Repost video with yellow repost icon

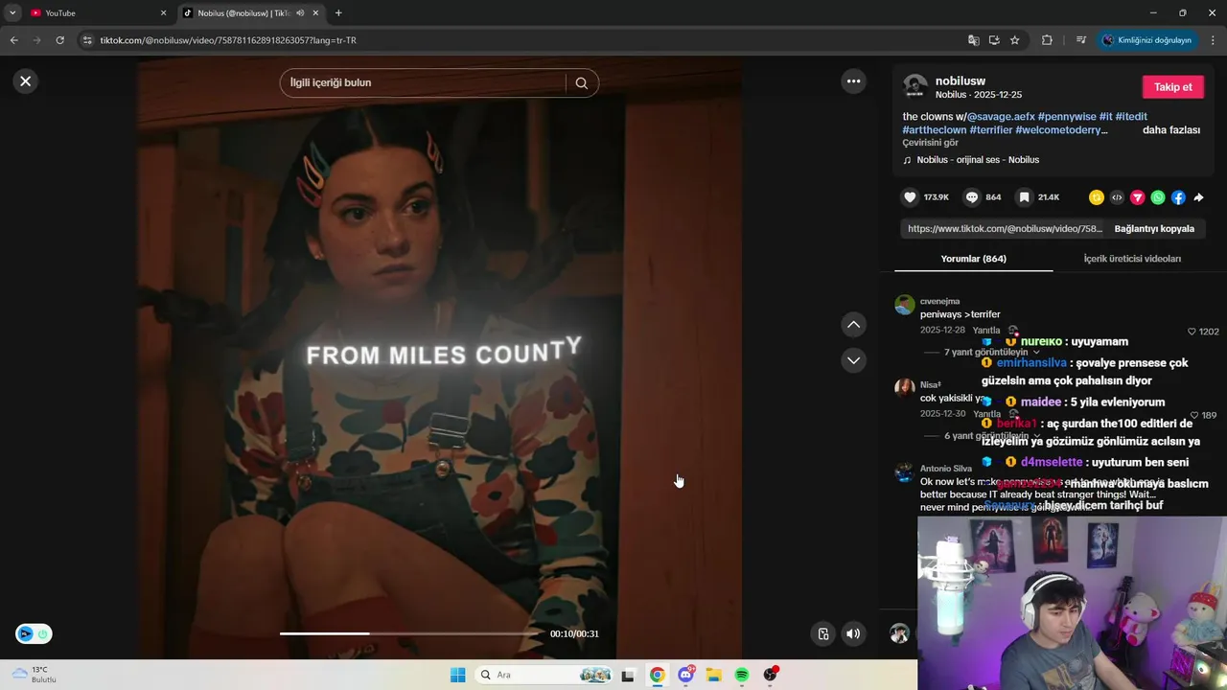pos(1097,197)
